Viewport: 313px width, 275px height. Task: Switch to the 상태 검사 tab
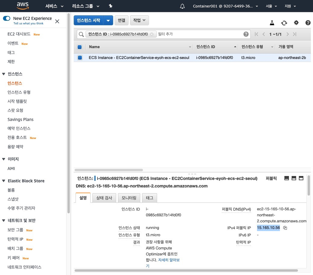(x=104, y=198)
